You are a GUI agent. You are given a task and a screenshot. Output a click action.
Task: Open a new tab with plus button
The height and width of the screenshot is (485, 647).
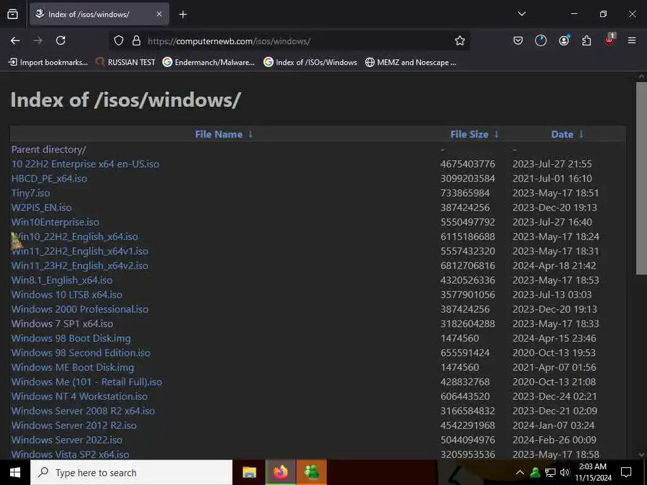pos(183,15)
